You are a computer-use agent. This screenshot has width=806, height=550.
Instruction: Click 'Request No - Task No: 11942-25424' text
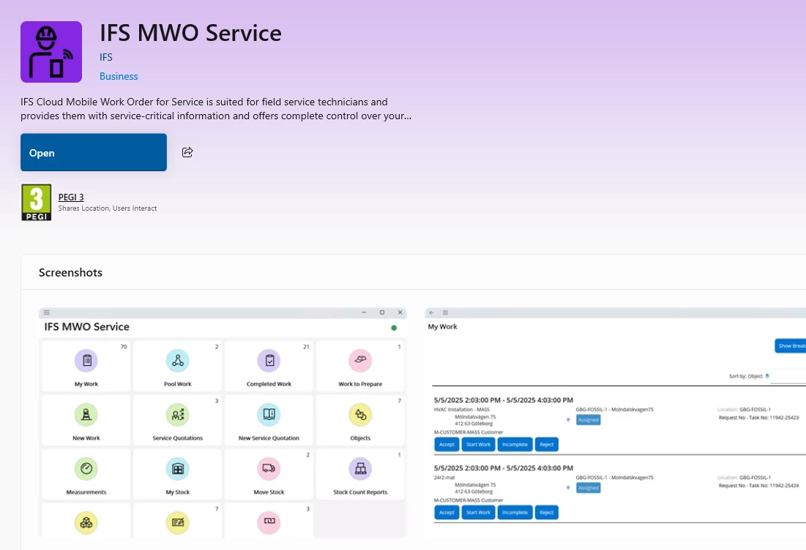pos(758,486)
